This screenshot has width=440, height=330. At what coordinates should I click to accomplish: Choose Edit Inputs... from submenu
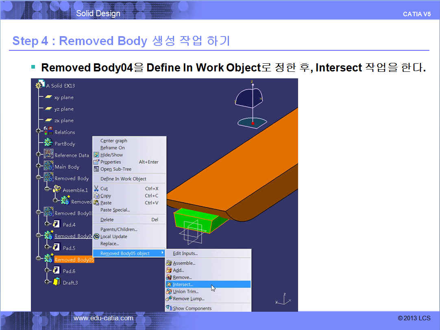coord(208,254)
